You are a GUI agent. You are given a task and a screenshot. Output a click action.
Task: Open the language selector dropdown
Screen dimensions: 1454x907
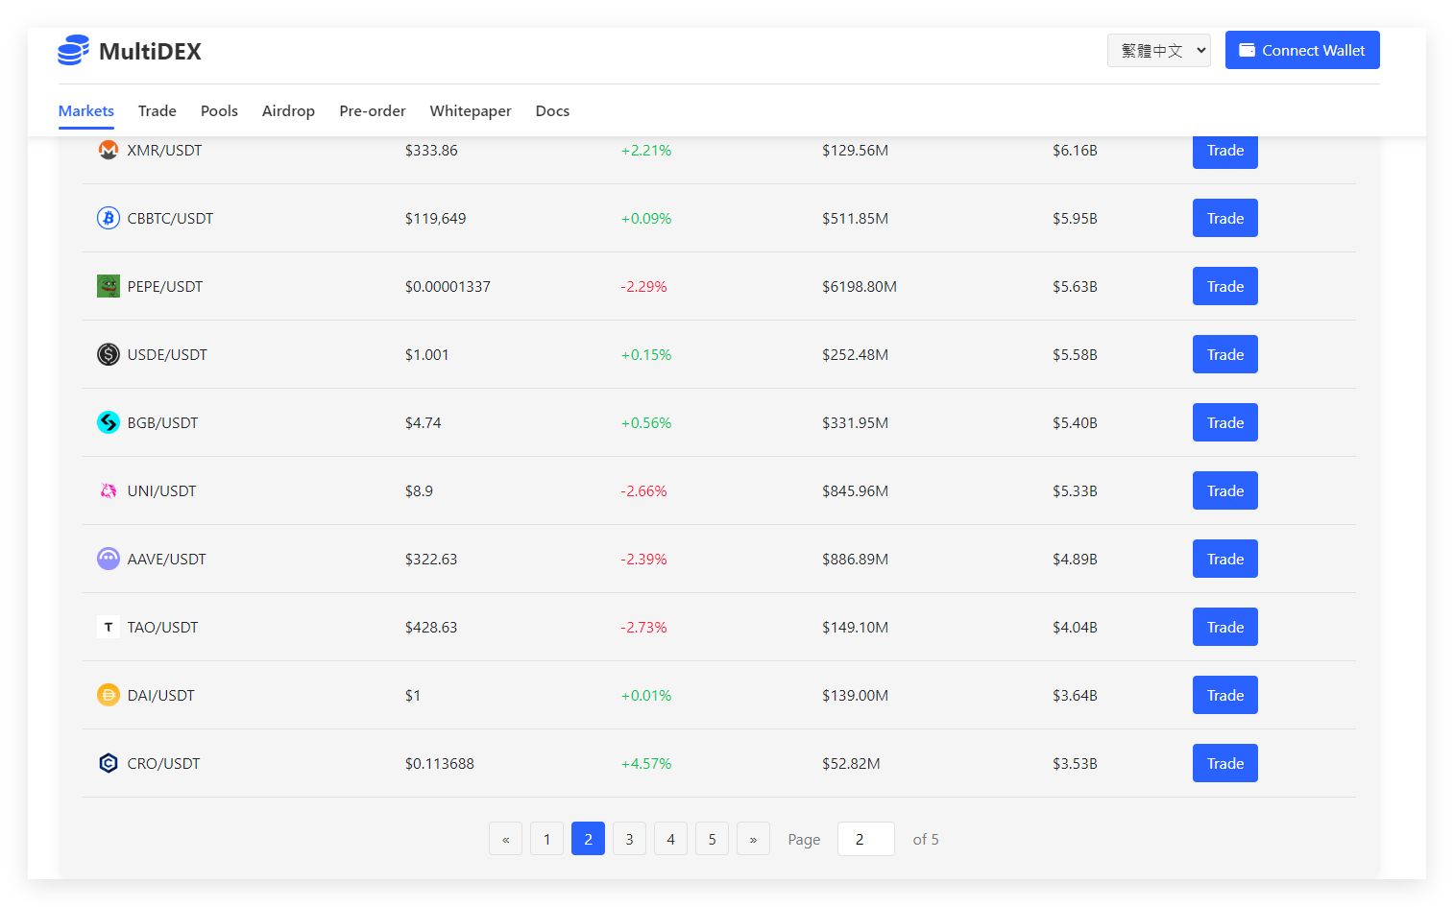[1158, 51]
